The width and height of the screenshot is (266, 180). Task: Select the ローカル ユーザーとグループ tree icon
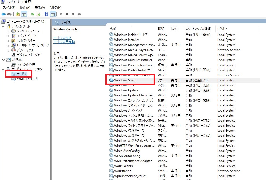(x=14, y=45)
